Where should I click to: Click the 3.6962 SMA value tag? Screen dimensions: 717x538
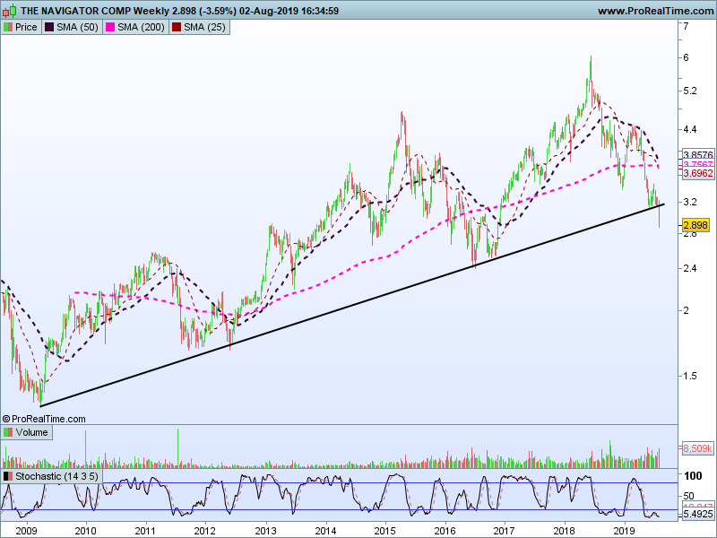coord(698,173)
